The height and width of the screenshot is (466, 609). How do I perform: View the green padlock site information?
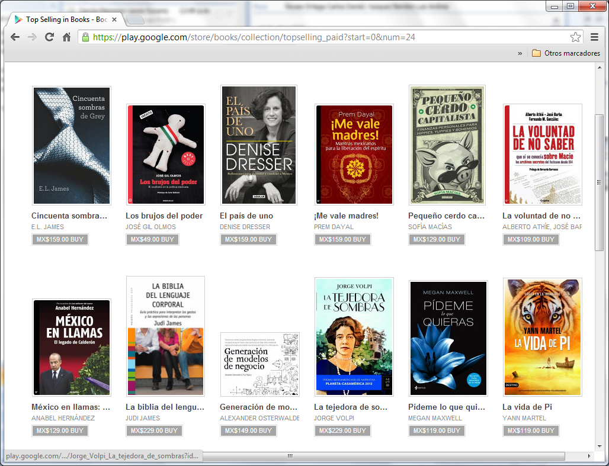pos(85,37)
